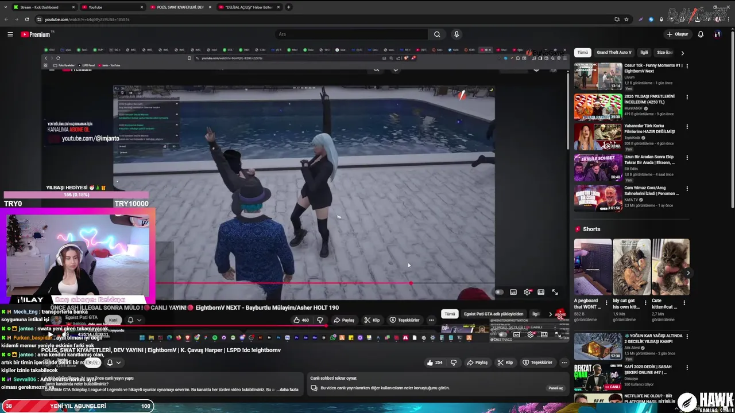735x413 pixels.
Task: Open the My cat got his own kitten Short
Action: click(632, 267)
